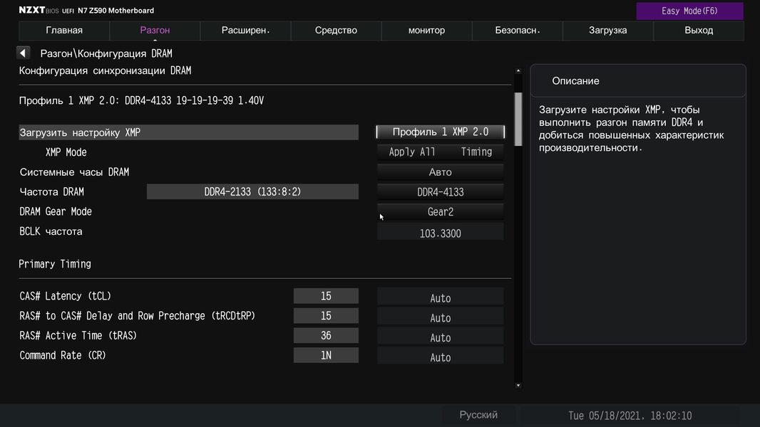The height and width of the screenshot is (427, 760).
Task: Click scrollbar up arrow at top
Action: pos(518,71)
